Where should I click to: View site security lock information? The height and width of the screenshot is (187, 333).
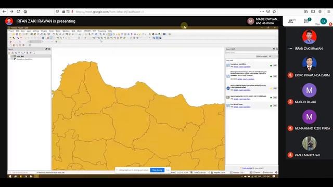coord(63,11)
